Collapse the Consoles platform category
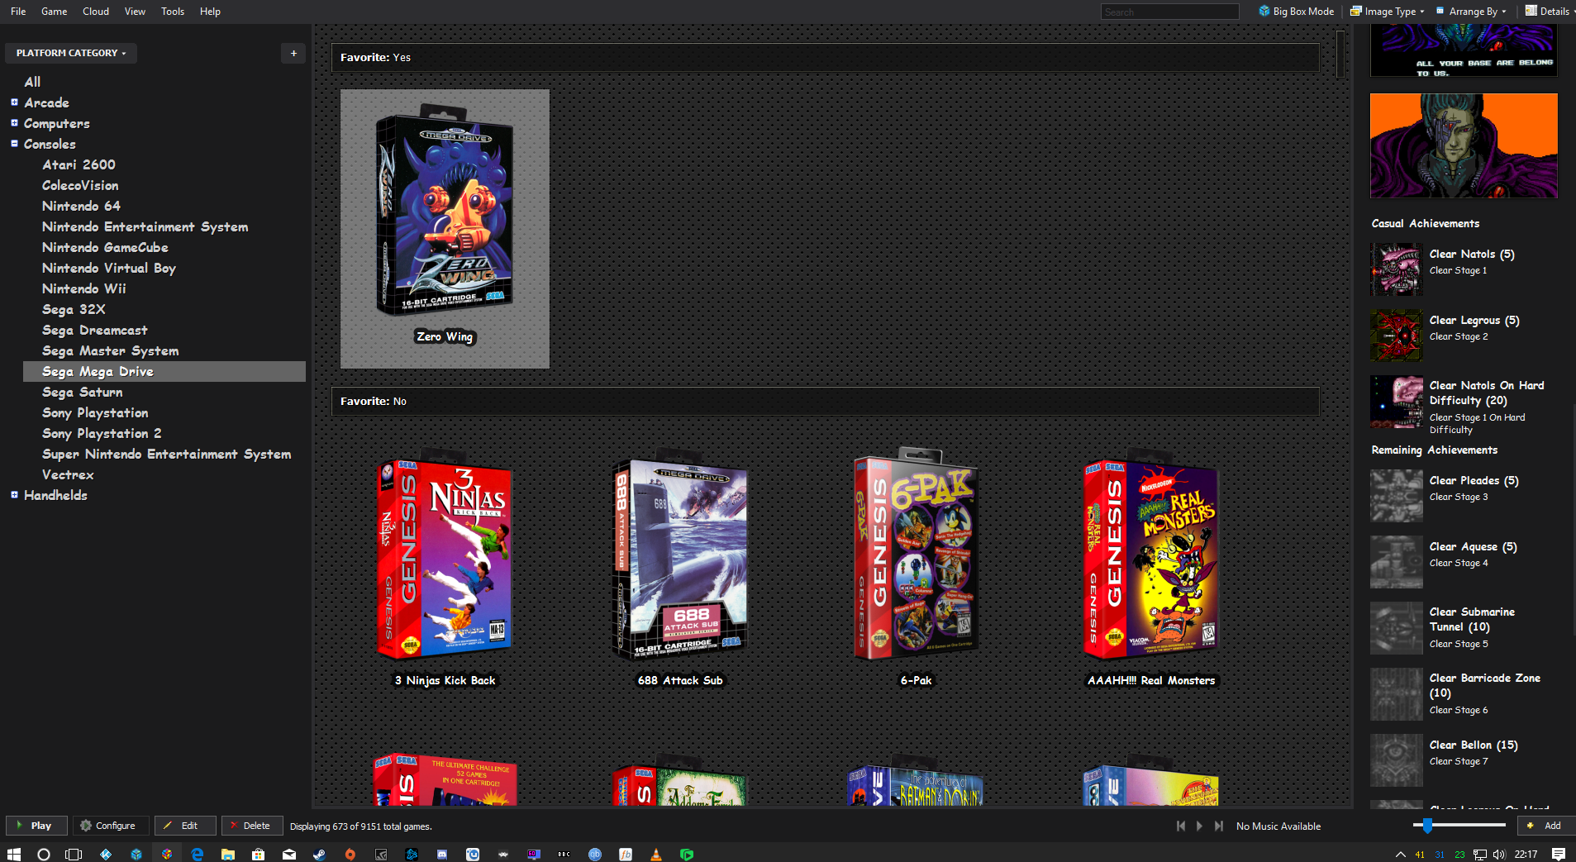 14,144
